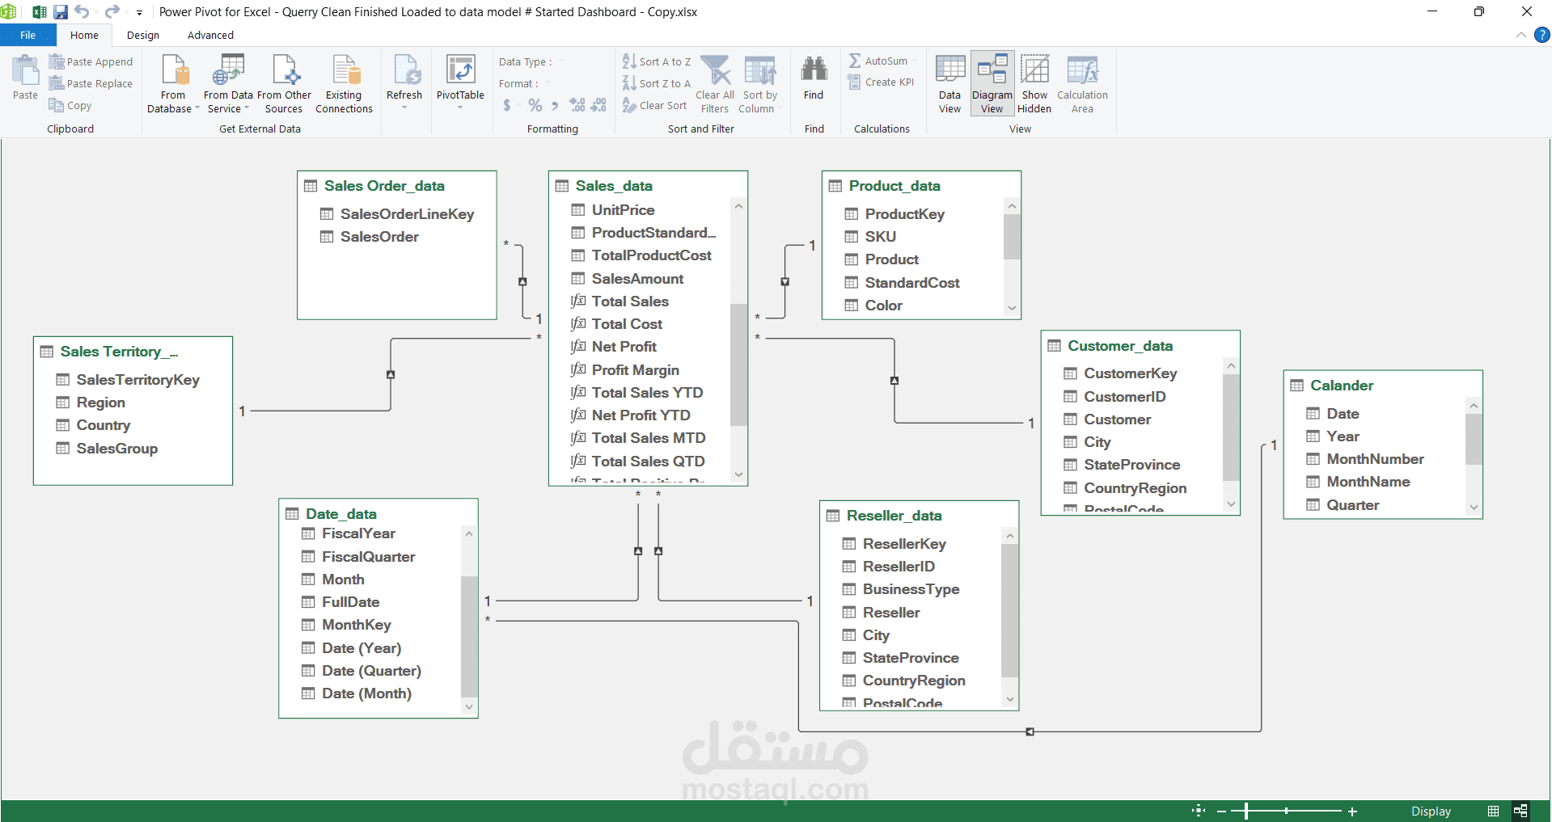Image resolution: width=1552 pixels, height=822 pixels.
Task: Click the Date_data table scroll up arrow
Action: (x=469, y=534)
